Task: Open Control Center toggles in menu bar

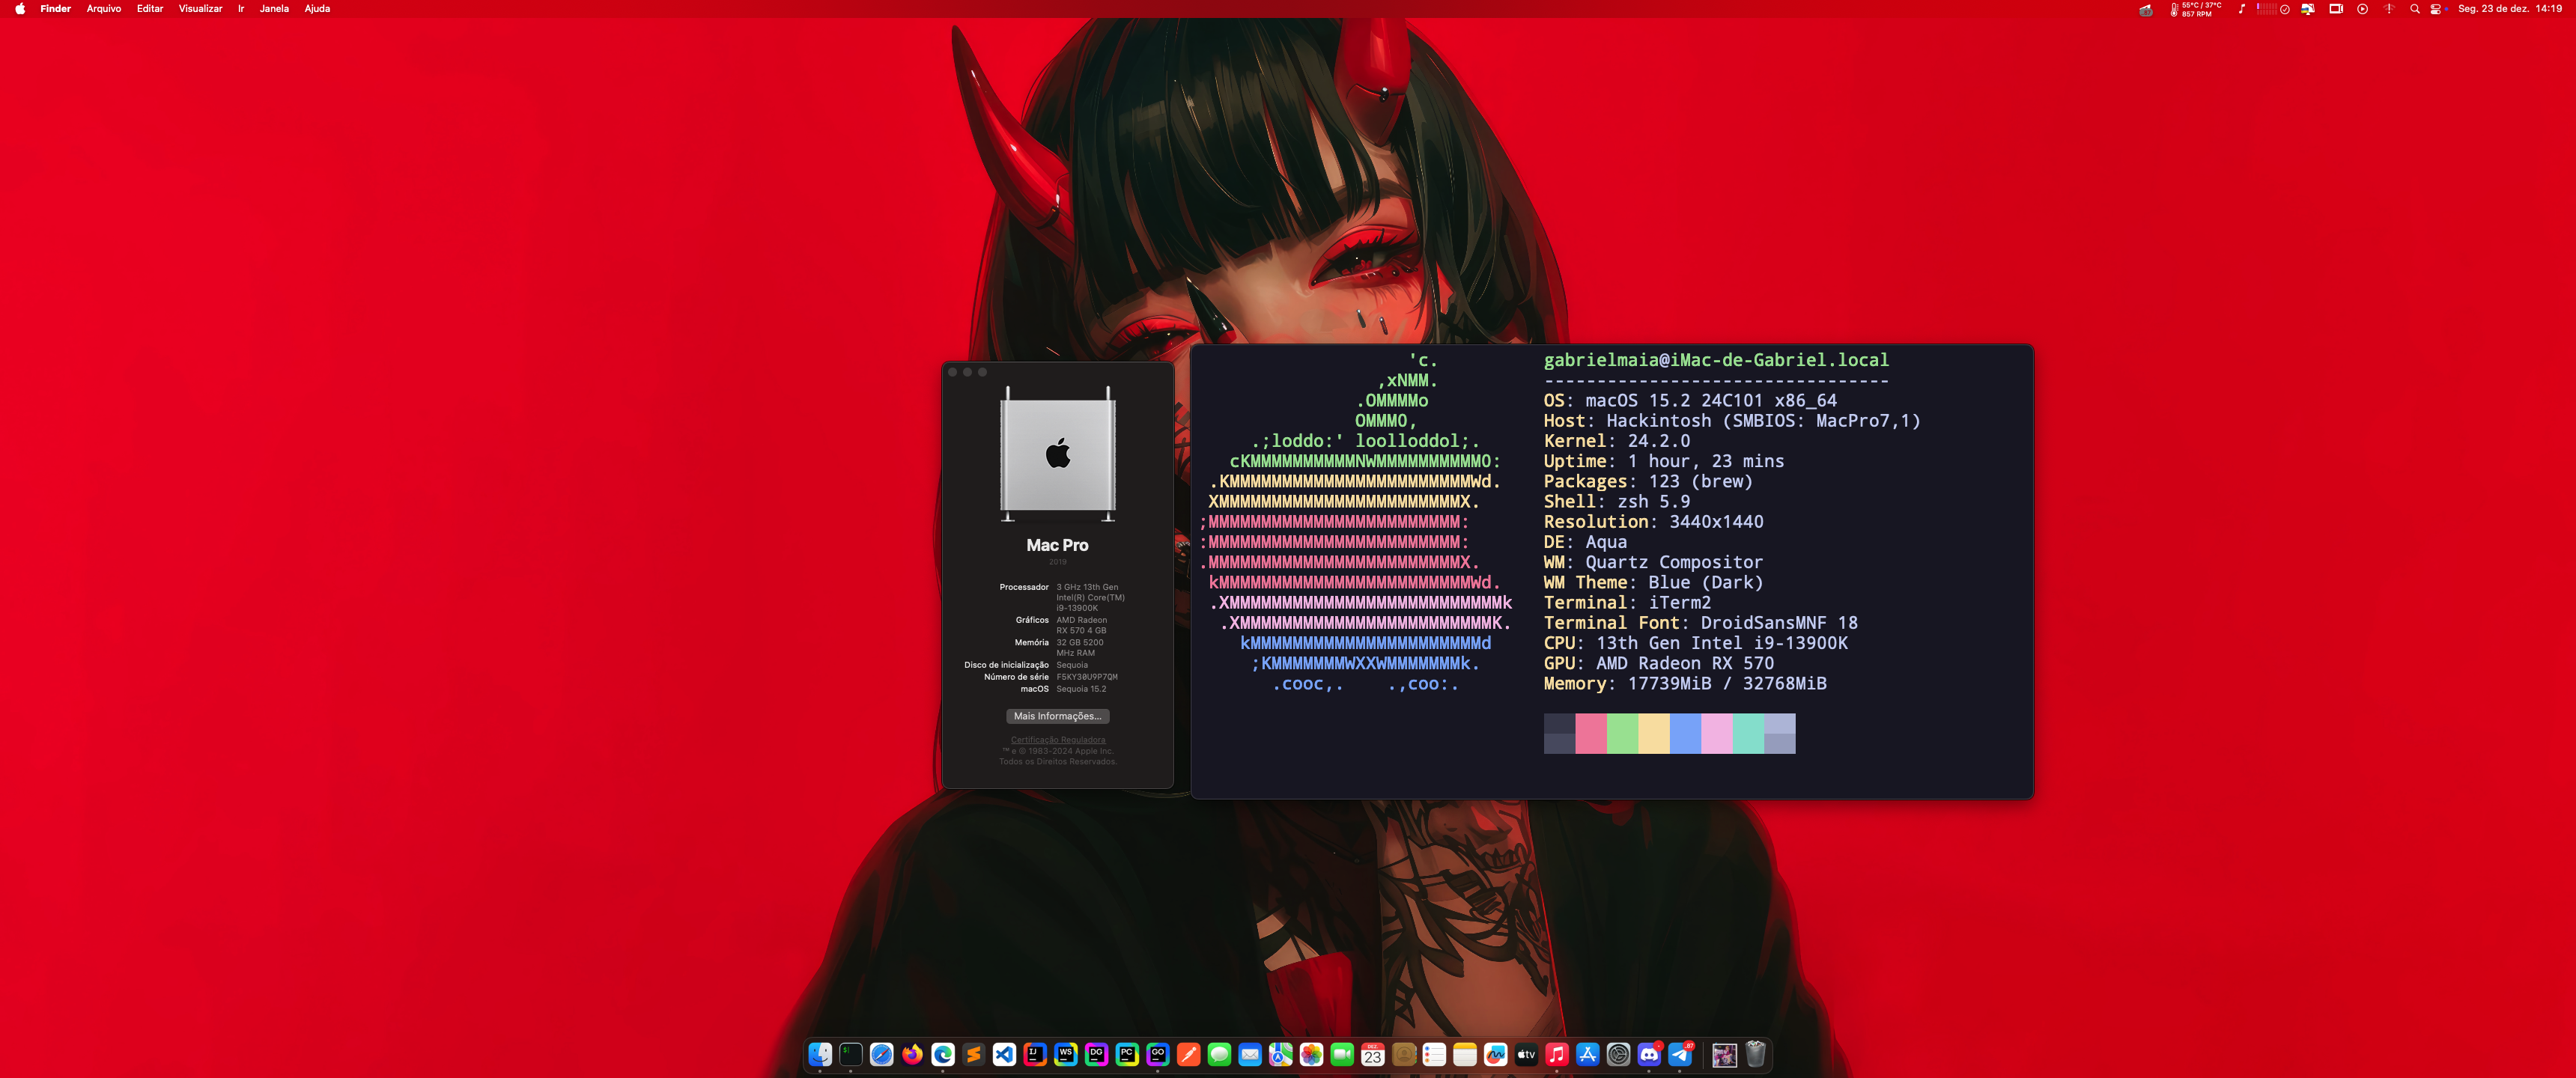Action: click(x=2437, y=9)
